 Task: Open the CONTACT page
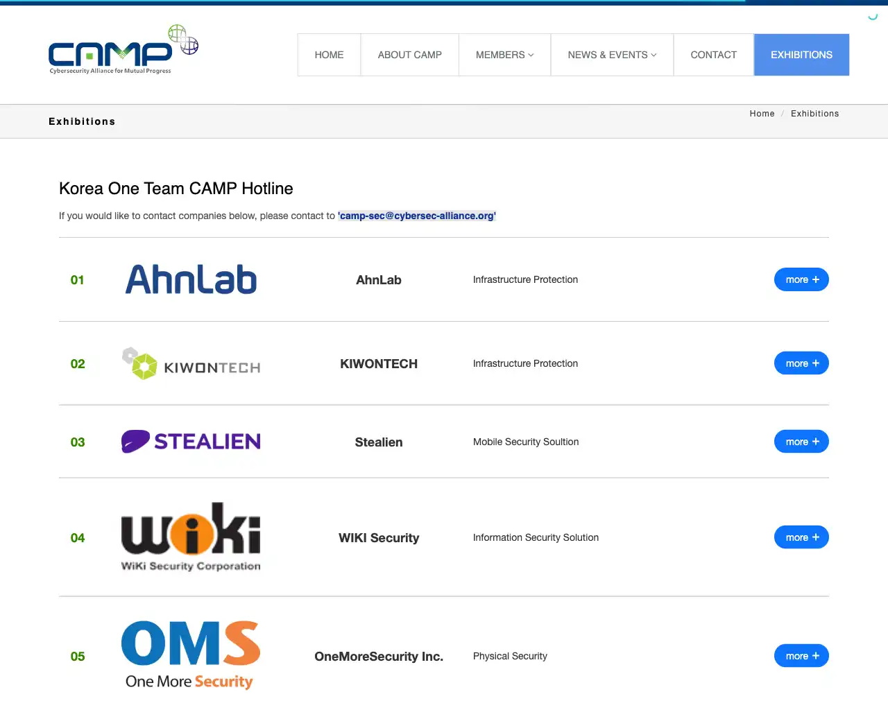click(x=713, y=55)
